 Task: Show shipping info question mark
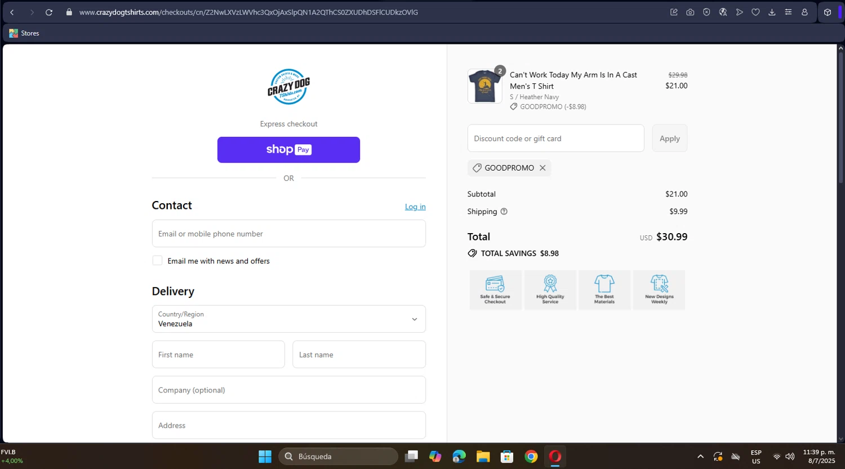point(504,212)
